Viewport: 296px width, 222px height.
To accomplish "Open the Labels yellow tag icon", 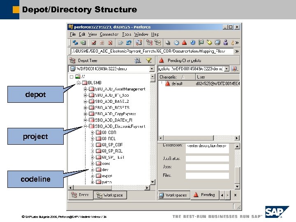I will click(x=209, y=43).
